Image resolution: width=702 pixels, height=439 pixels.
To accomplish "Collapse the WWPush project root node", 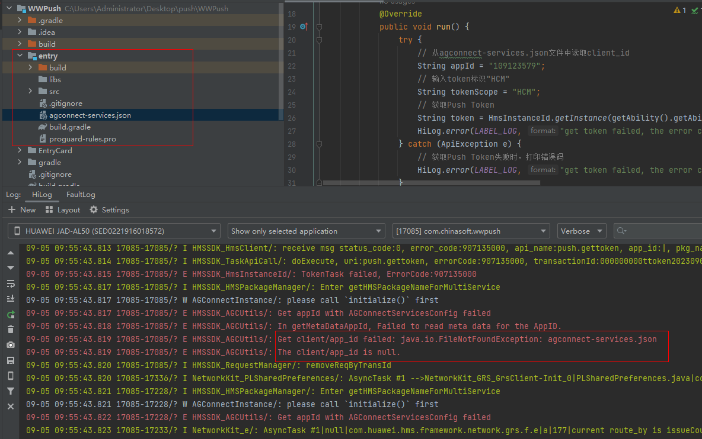I will tap(9, 8).
